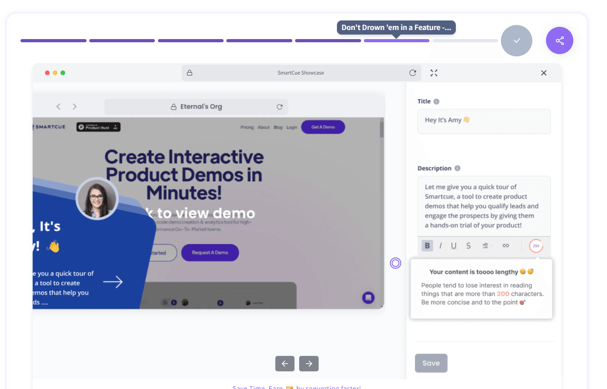Insert a hyperlink in the description
Image resolution: width=607 pixels, height=389 pixels.
(505, 246)
